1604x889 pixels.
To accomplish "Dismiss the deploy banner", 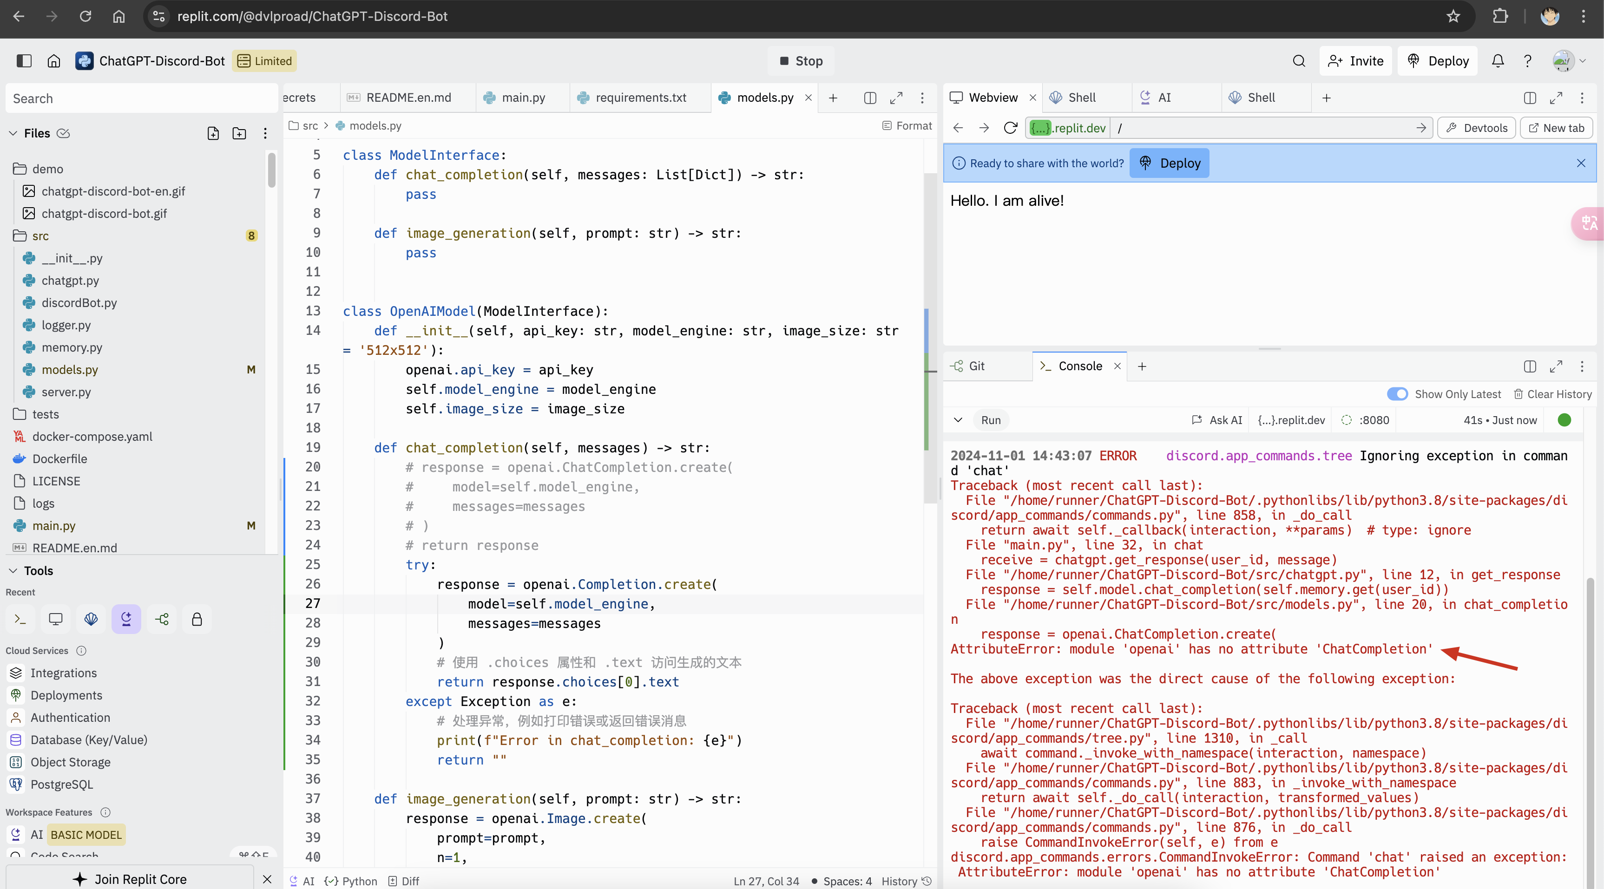I will pos(1580,163).
